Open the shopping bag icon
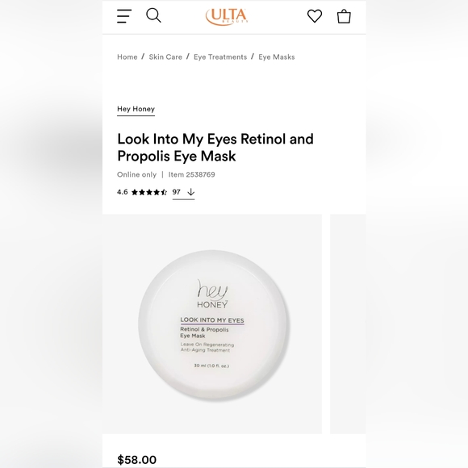 [344, 16]
